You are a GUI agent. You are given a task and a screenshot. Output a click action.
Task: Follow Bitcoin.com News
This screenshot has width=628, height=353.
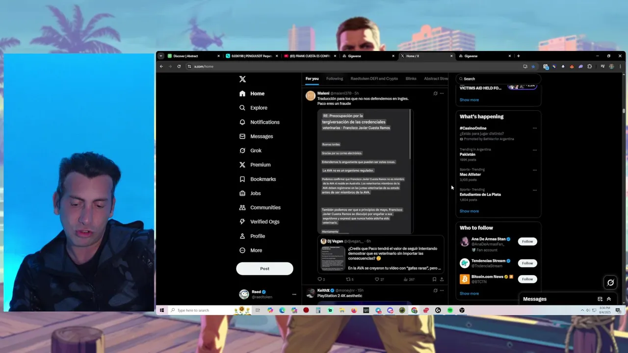point(527,279)
